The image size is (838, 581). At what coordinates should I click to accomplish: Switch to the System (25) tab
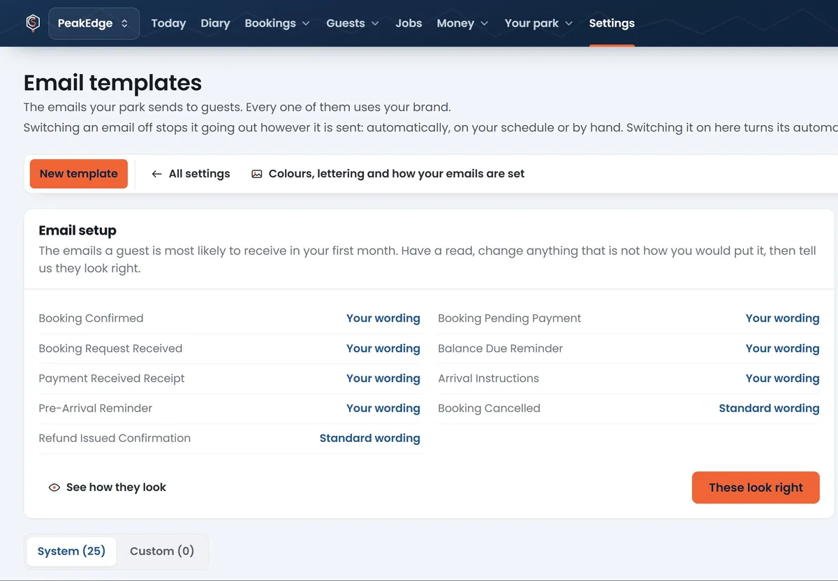click(x=71, y=551)
